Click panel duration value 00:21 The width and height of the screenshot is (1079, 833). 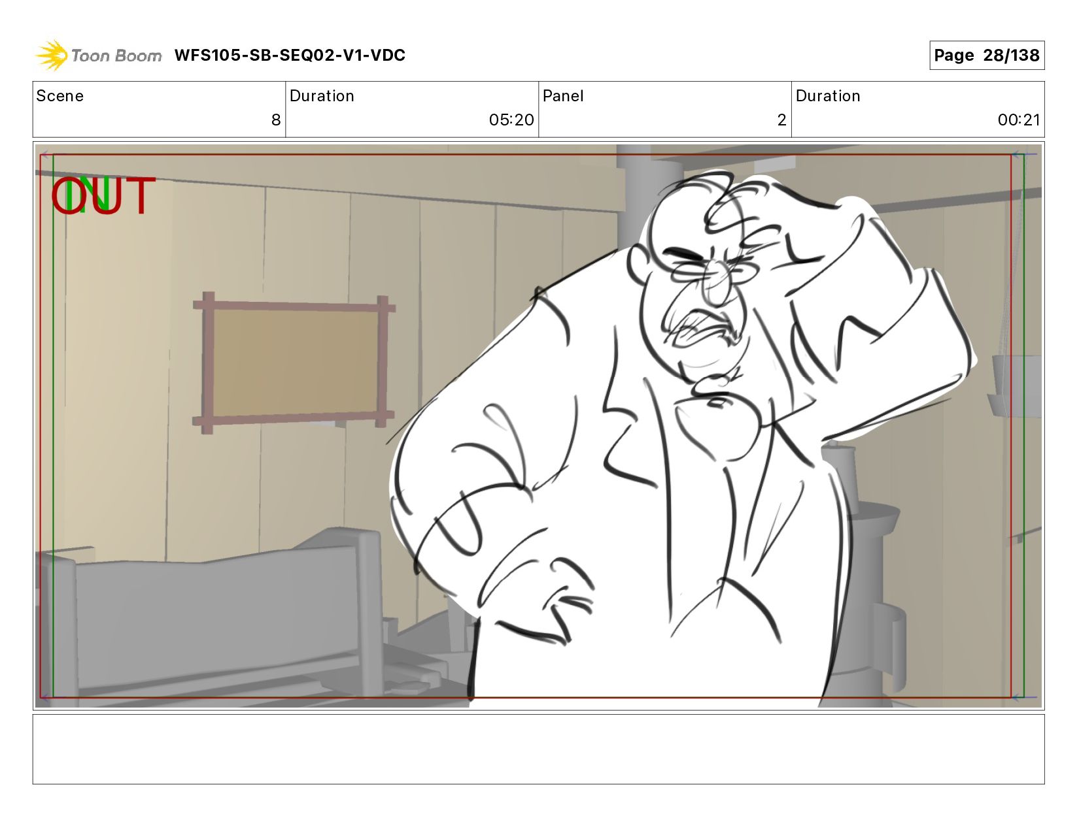1019,120
